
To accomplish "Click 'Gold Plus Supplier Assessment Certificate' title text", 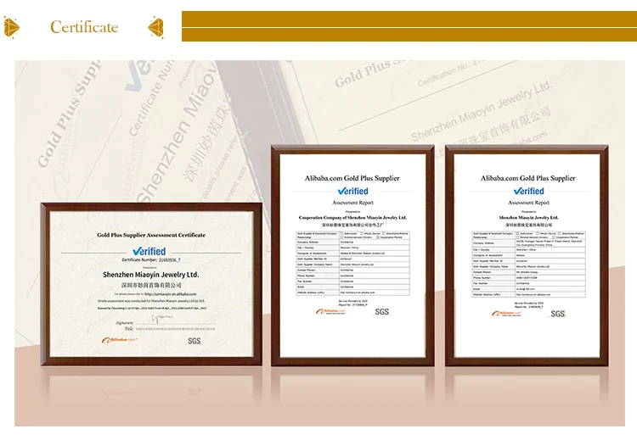I will point(151,235).
